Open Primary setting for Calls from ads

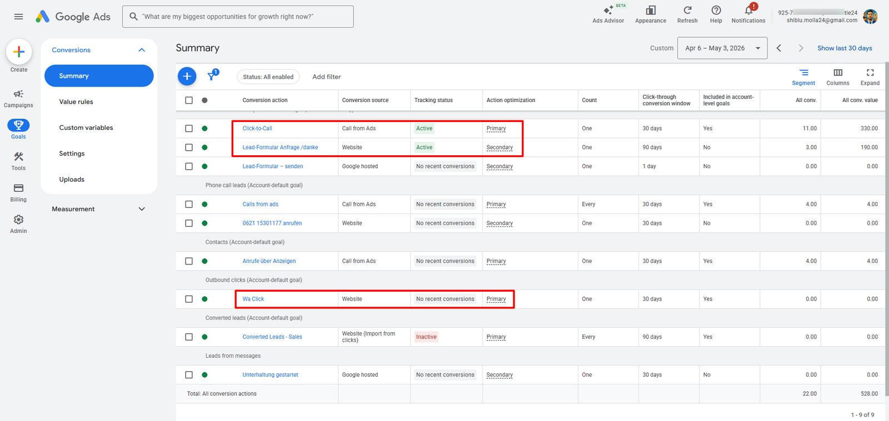pos(496,204)
